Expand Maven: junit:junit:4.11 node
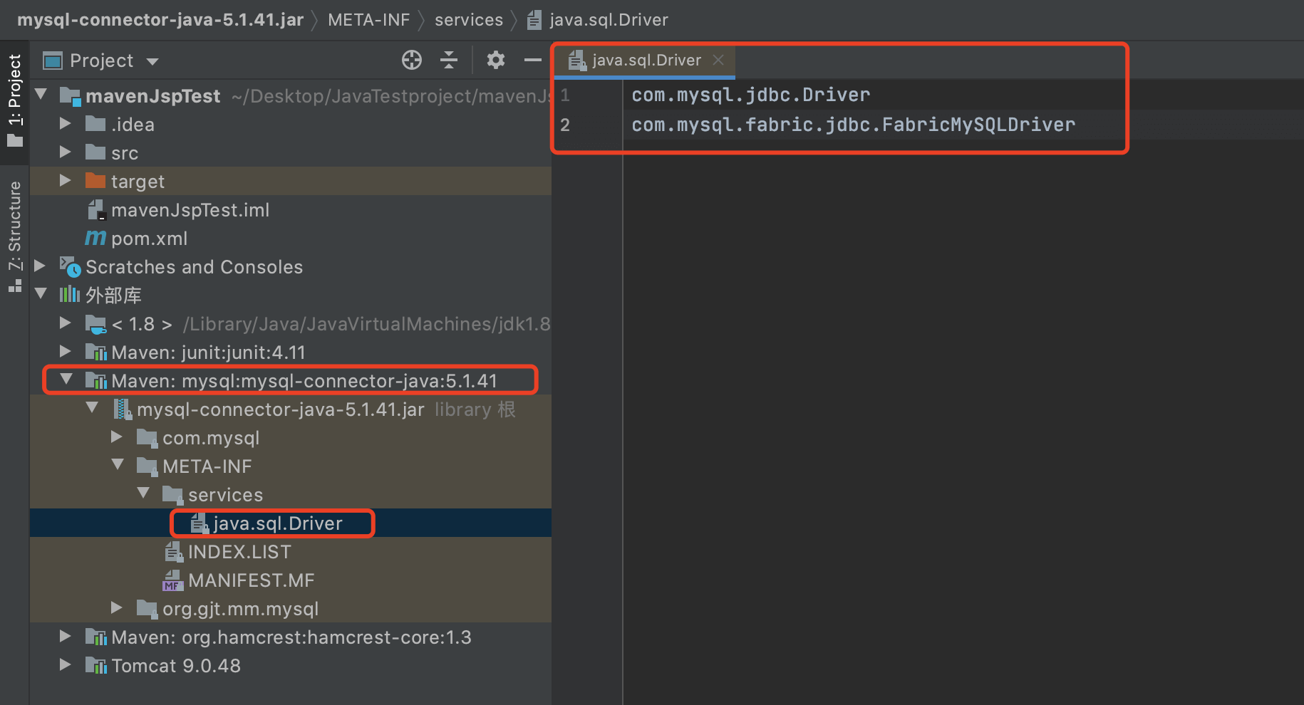This screenshot has height=705, width=1304. (66, 352)
